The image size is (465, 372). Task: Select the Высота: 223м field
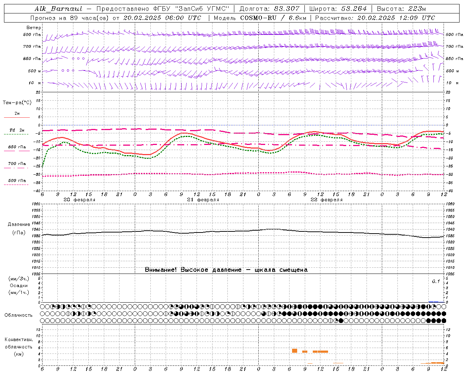(x=401, y=9)
